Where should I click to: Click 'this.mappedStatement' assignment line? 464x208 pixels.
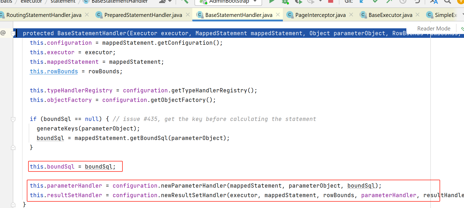click(x=97, y=62)
